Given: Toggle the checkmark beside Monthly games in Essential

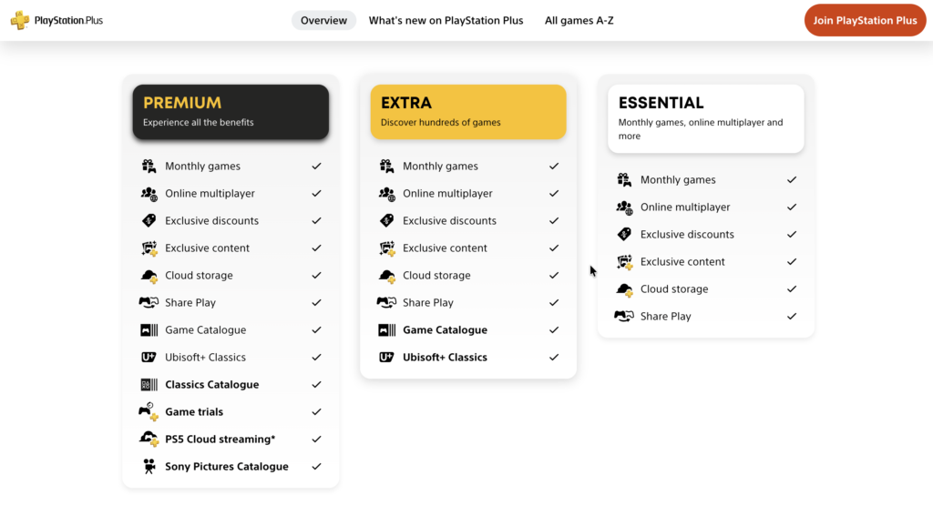Looking at the screenshot, I should point(792,179).
